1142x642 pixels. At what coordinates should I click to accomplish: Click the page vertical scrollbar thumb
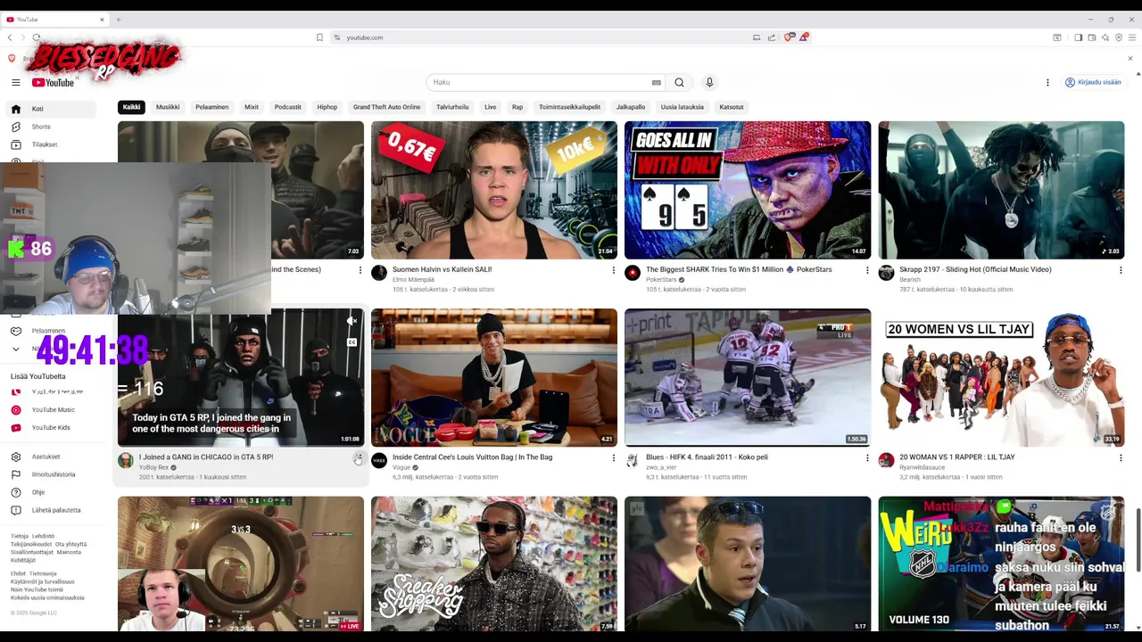(1138, 540)
